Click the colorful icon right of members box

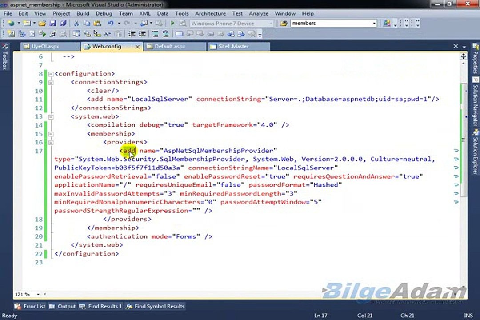click(387, 23)
